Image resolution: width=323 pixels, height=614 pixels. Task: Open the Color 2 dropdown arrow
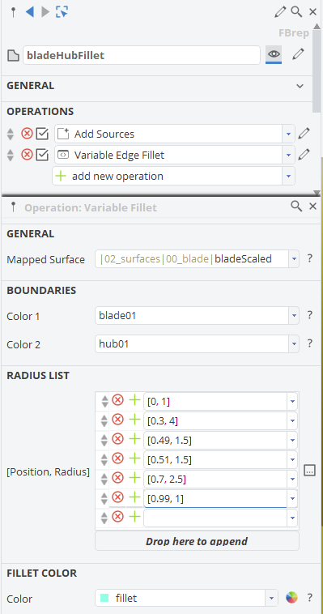(x=294, y=344)
